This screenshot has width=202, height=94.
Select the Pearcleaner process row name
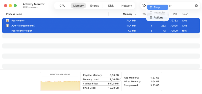[18, 21]
